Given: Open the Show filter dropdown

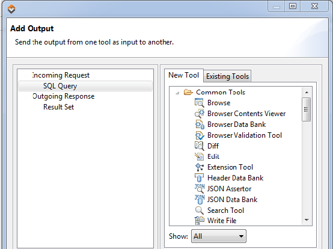Looking at the screenshot, I should [219, 236].
